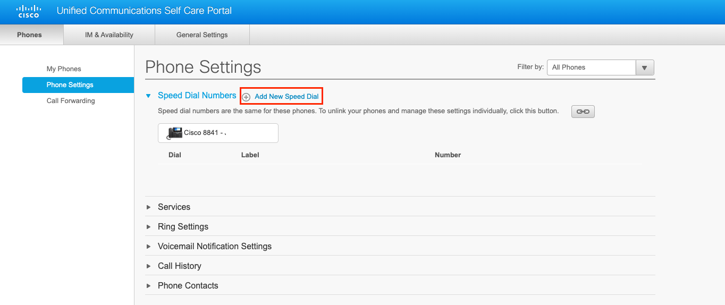Click the plus icon beside Add New Speed Dial

pyautogui.click(x=246, y=97)
